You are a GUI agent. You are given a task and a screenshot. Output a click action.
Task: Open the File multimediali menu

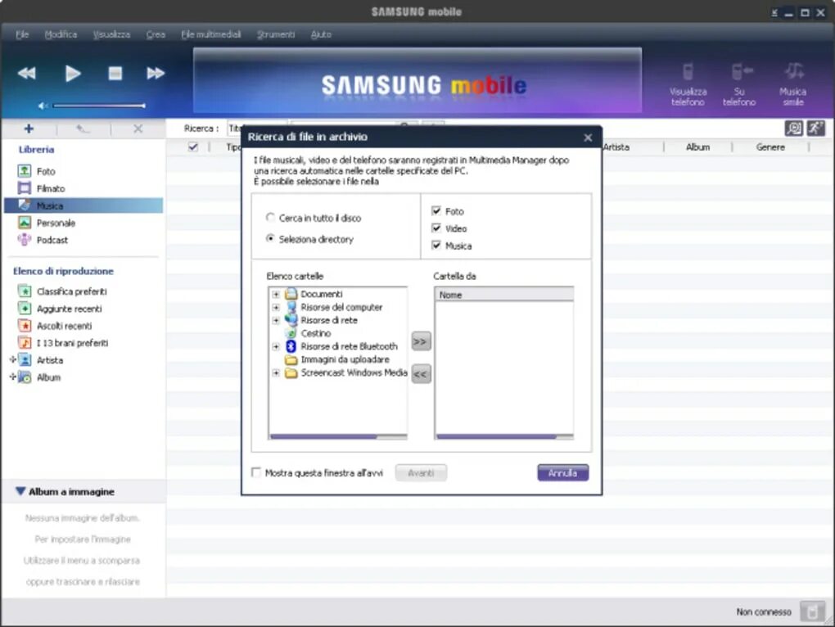(211, 34)
